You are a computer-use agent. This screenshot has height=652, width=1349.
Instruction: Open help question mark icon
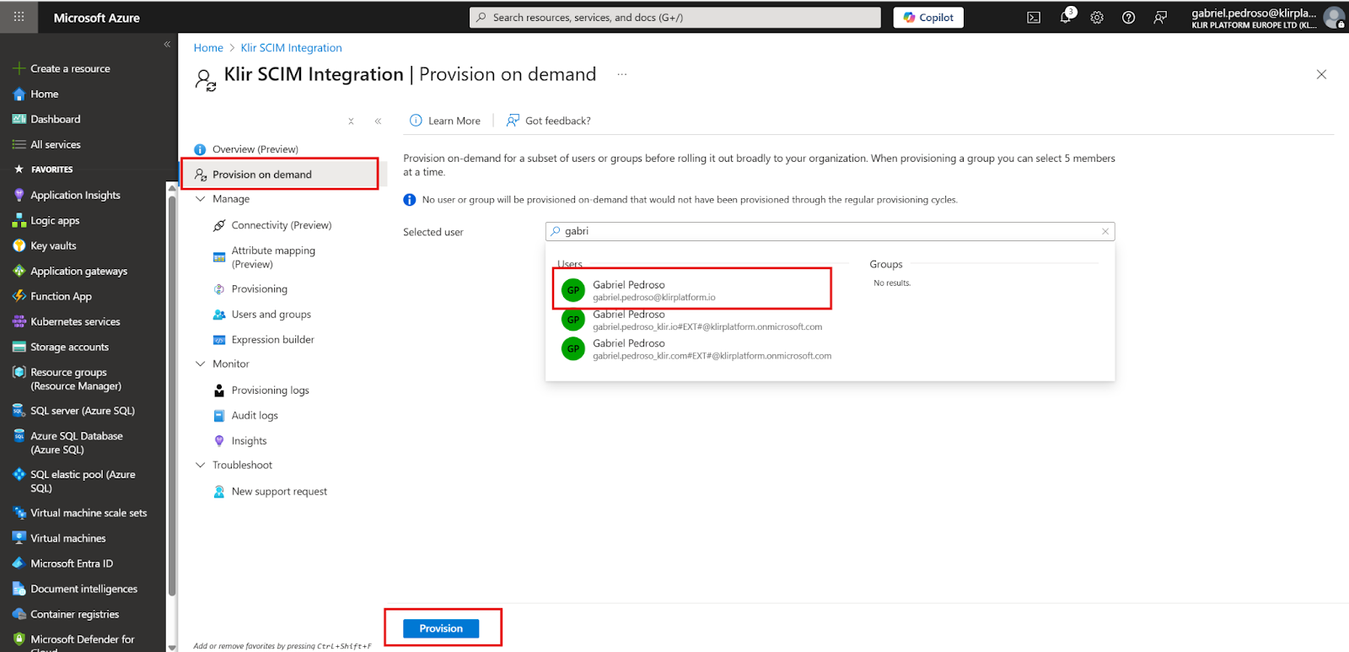coord(1128,18)
